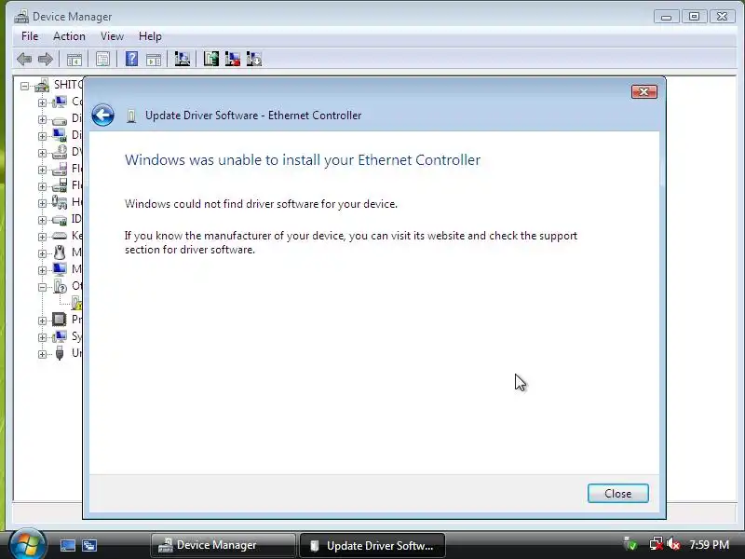The image size is (745, 559).
Task: Collapse the Other devices node
Action: point(42,287)
